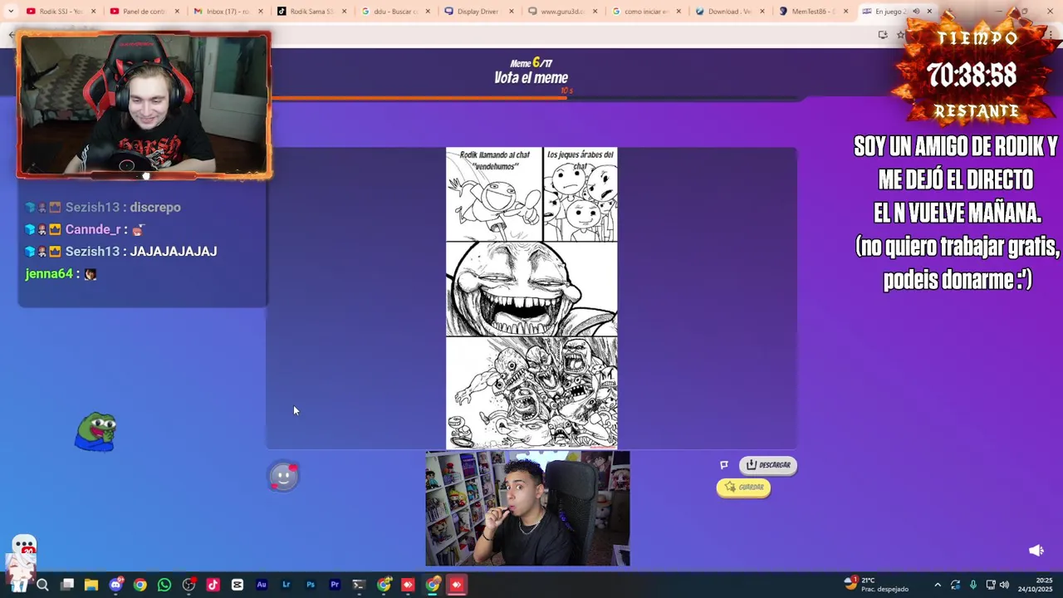The width and height of the screenshot is (1063, 598).
Task: Launch Adobe Premiere Pro from the taskbar
Action: coord(335,585)
